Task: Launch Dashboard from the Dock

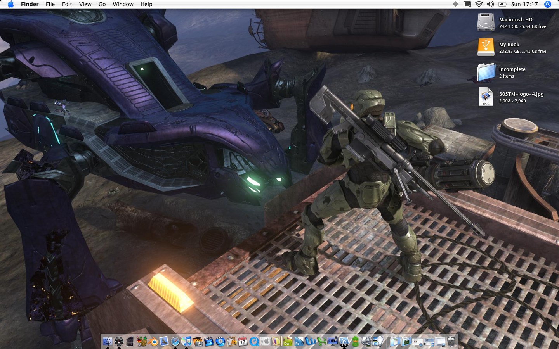Action: (x=119, y=341)
